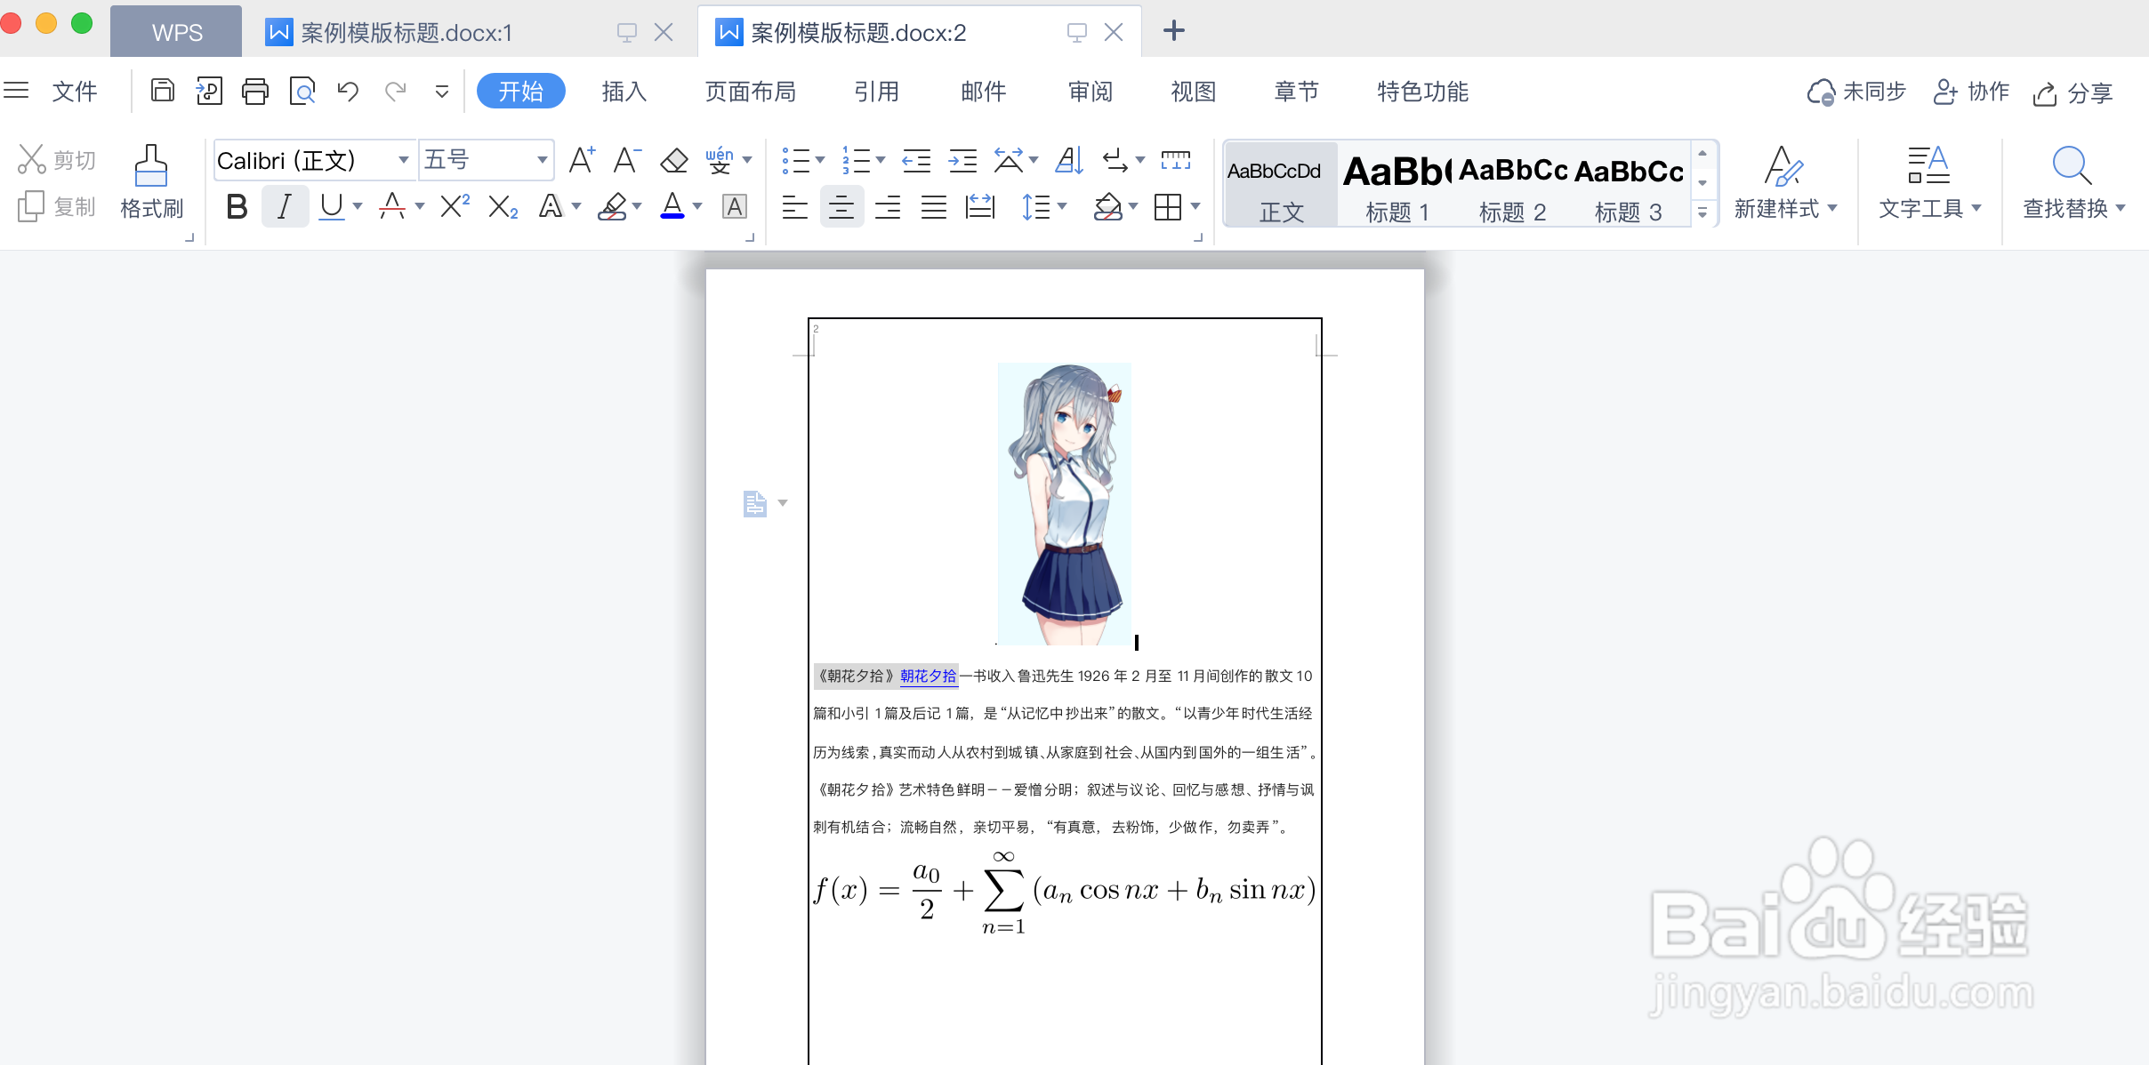Click the Save icon in the quick toolbar

pos(162,91)
